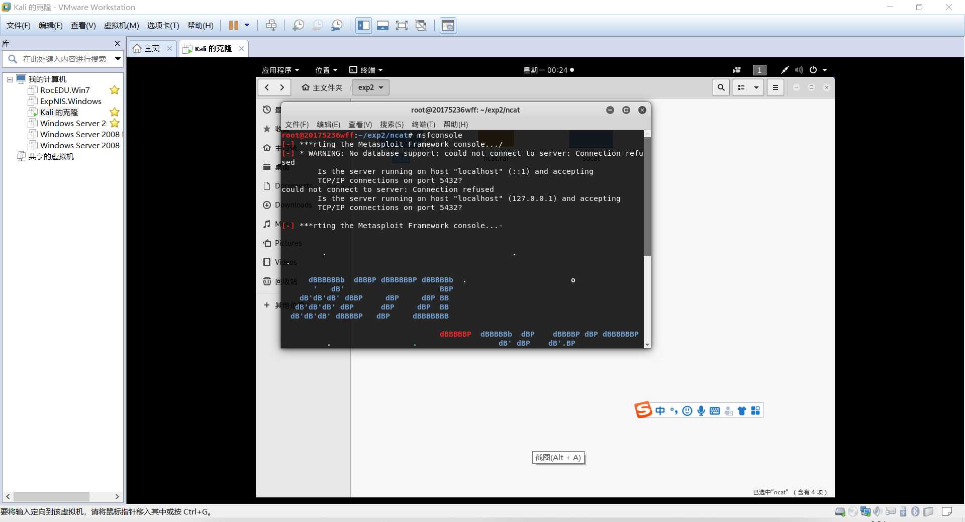The width and height of the screenshot is (965, 522).
Task: Enter full screen mode icon
Action: (x=402, y=25)
